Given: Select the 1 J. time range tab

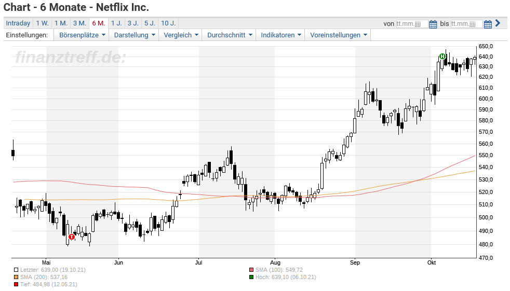Looking at the screenshot, I should 116,23.
